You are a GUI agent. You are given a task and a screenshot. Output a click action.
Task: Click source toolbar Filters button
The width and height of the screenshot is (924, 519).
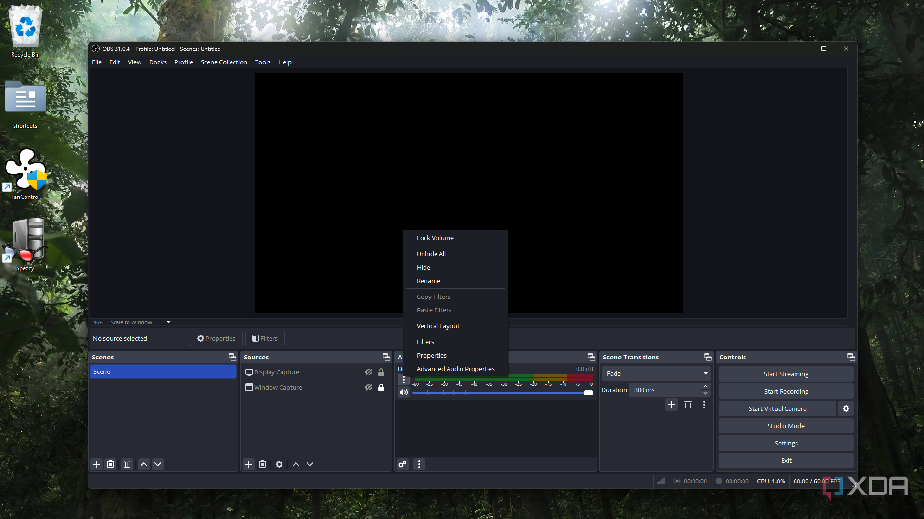(265, 338)
